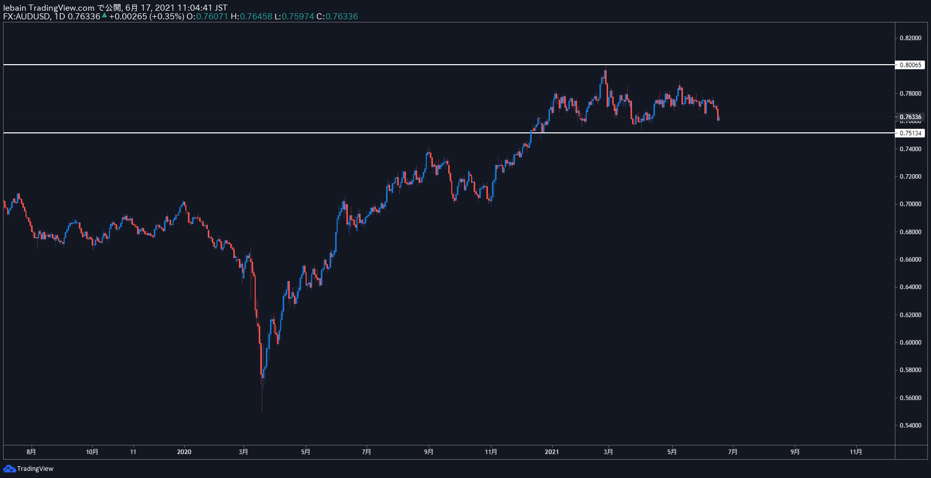Click the high value H:0.76458
The height and width of the screenshot is (478, 931).
point(252,16)
